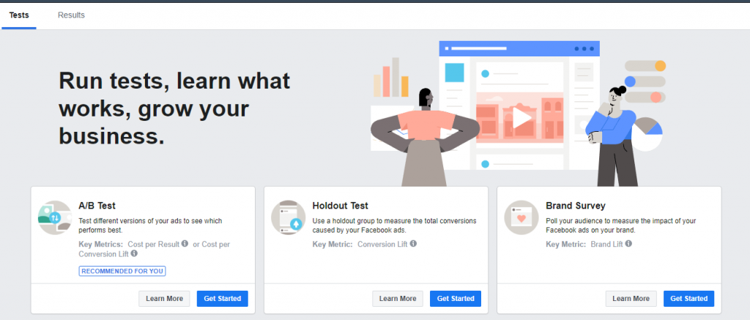Click Learn More for A/B Test

(x=164, y=299)
